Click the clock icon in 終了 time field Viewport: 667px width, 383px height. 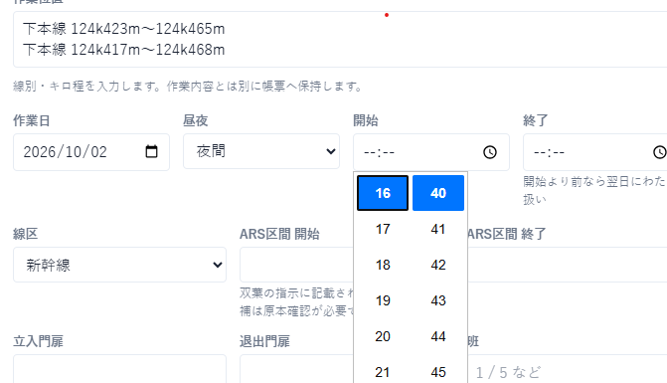pyautogui.click(x=660, y=152)
